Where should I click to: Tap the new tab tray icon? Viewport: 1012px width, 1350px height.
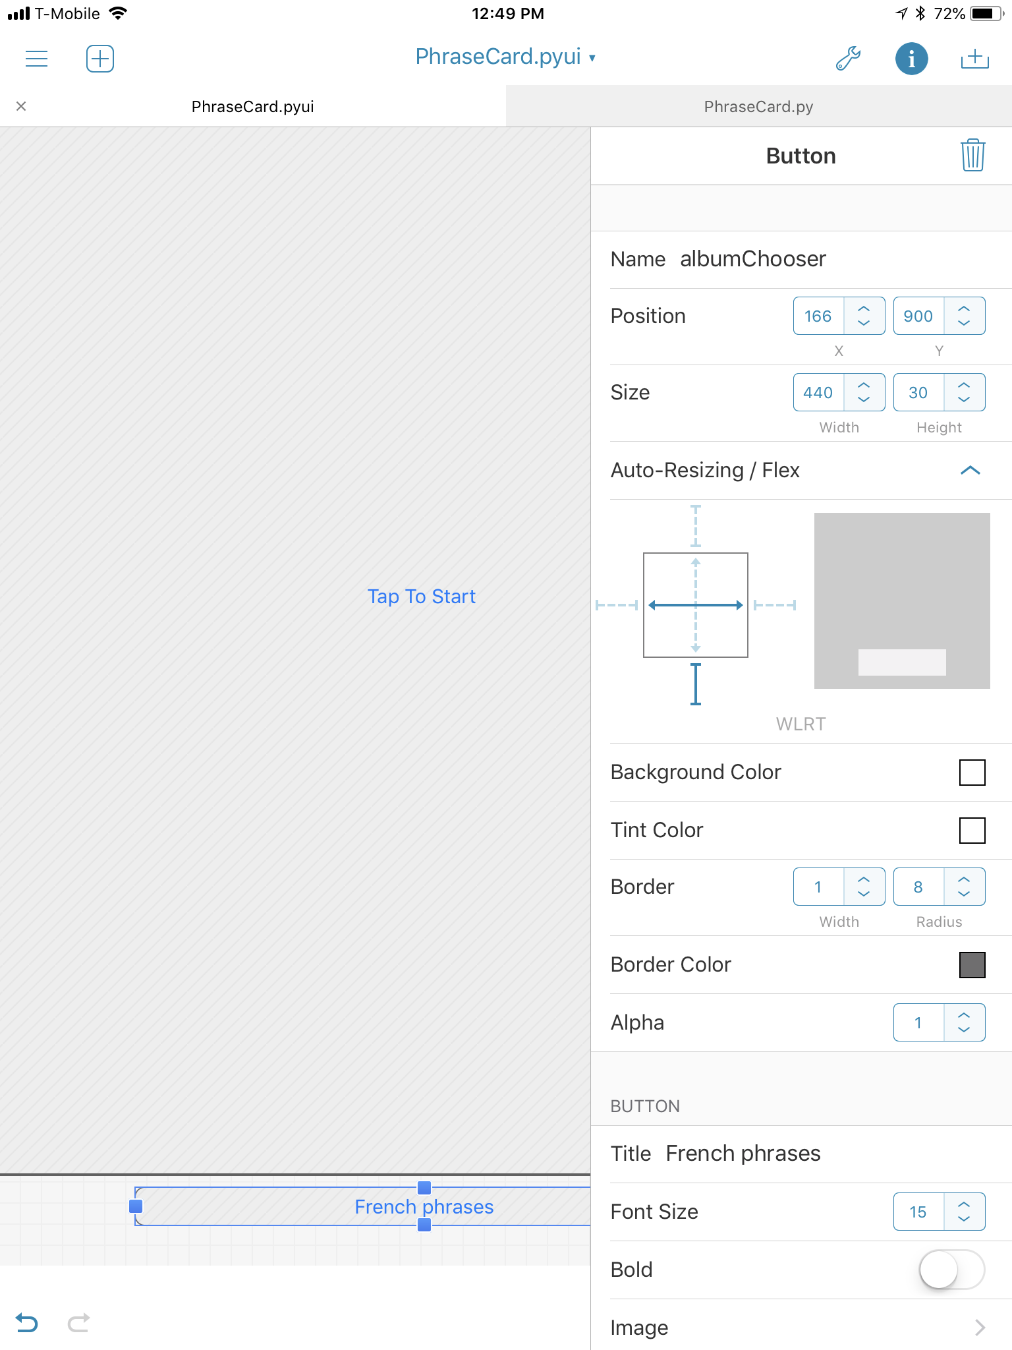[974, 59]
